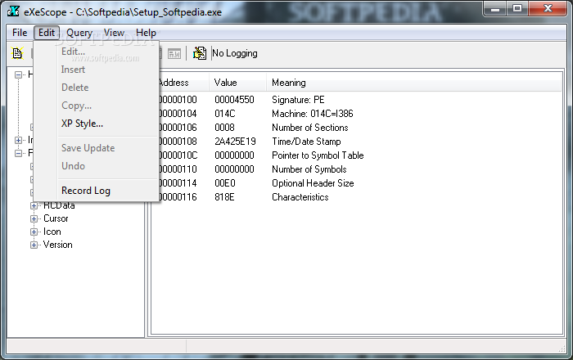Select the Icon item in resource tree

[x=52, y=232]
